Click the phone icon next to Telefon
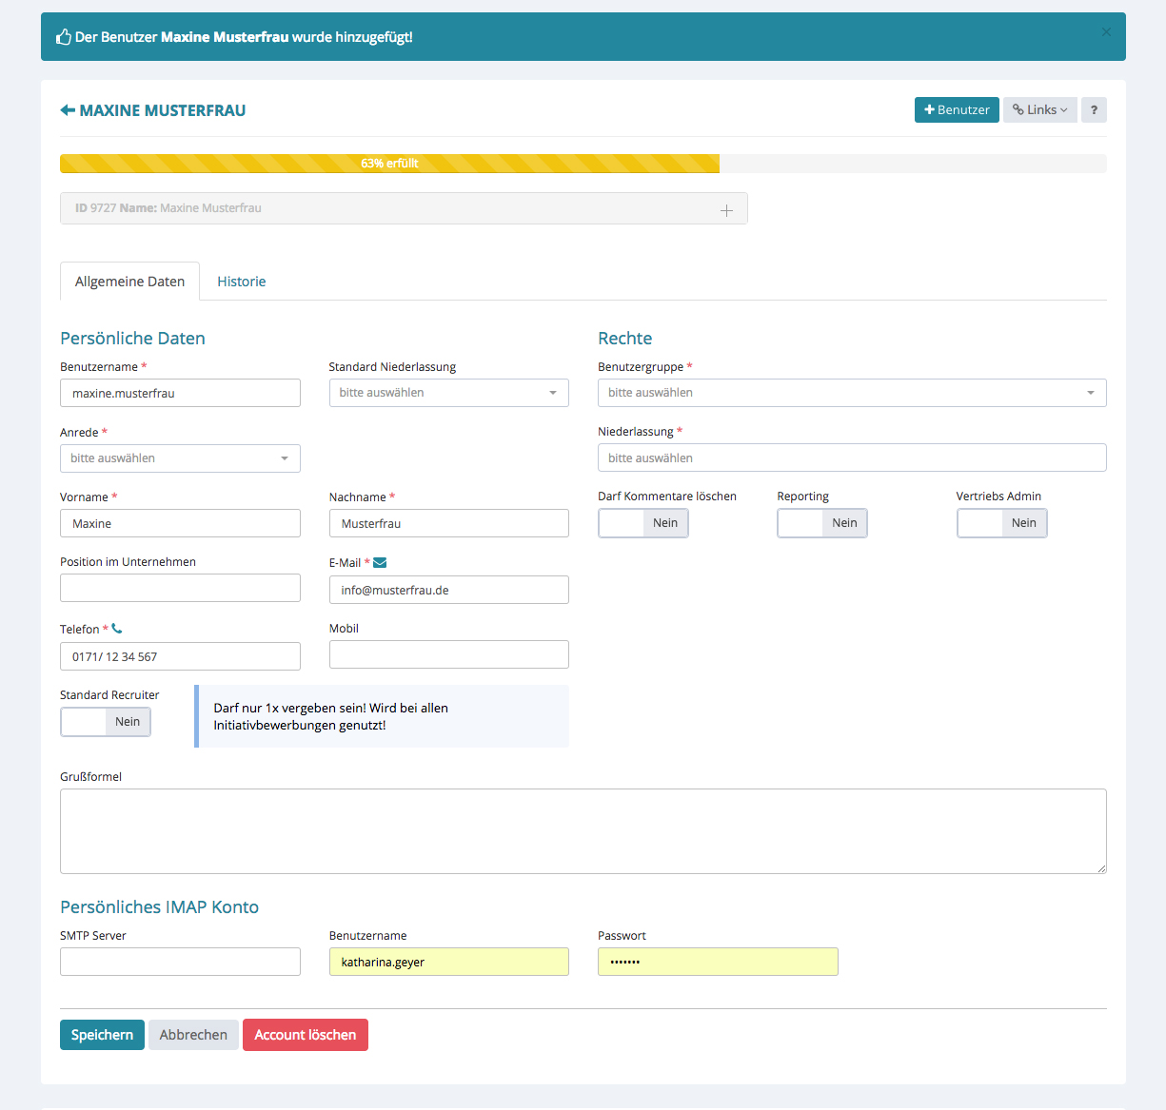This screenshot has height=1110, width=1166. click(x=117, y=629)
